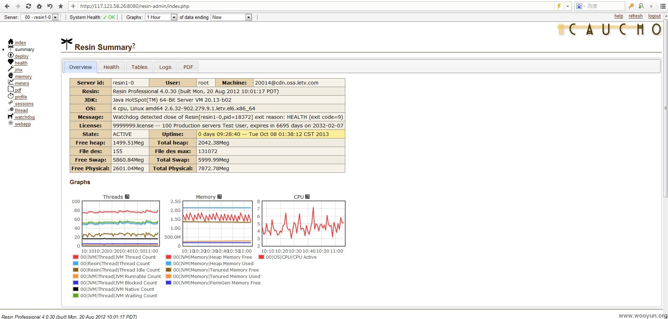The image size is (668, 319).
Task: Click the health heart icon
Action: click(11, 62)
